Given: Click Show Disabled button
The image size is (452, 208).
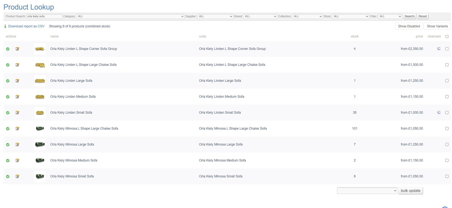Looking at the screenshot, I should coord(409,26).
